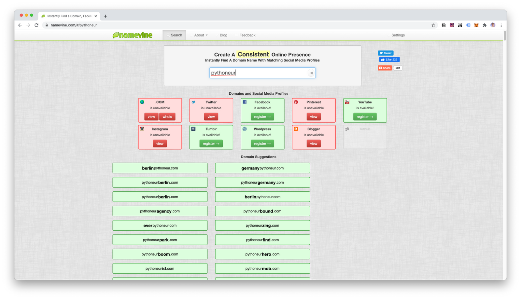This screenshot has width=521, height=299.
Task: Select pythoneurboom.com suggestion
Action: [x=160, y=254]
